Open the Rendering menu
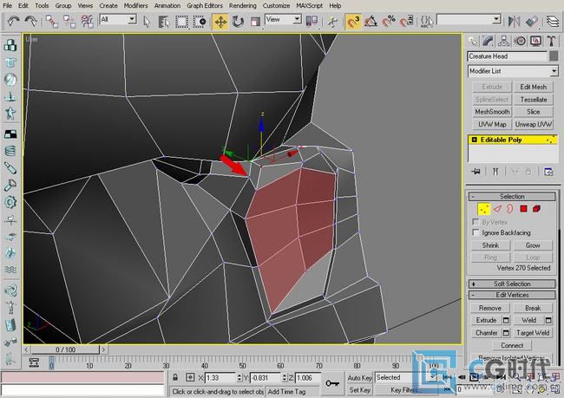 click(x=243, y=6)
